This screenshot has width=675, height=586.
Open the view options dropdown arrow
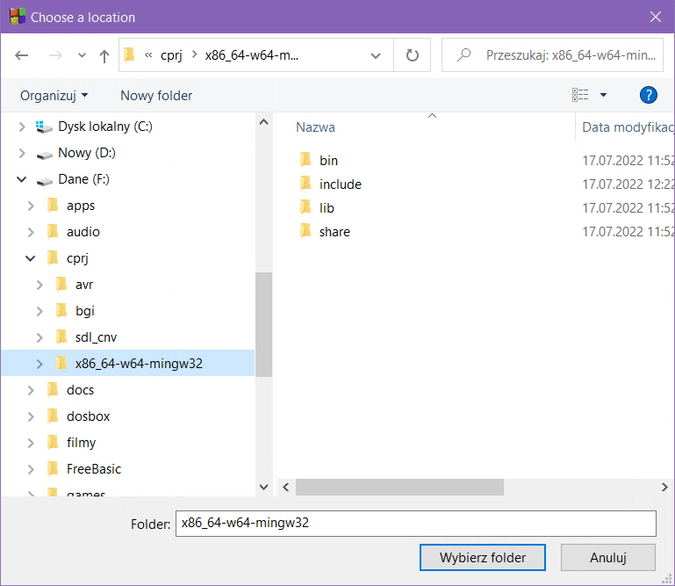tap(603, 95)
